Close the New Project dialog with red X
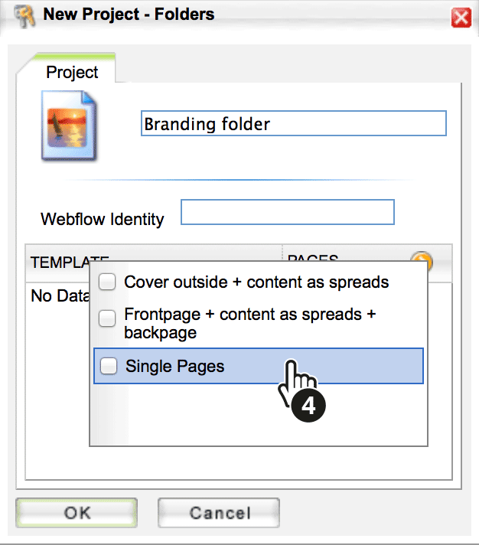 click(x=461, y=18)
